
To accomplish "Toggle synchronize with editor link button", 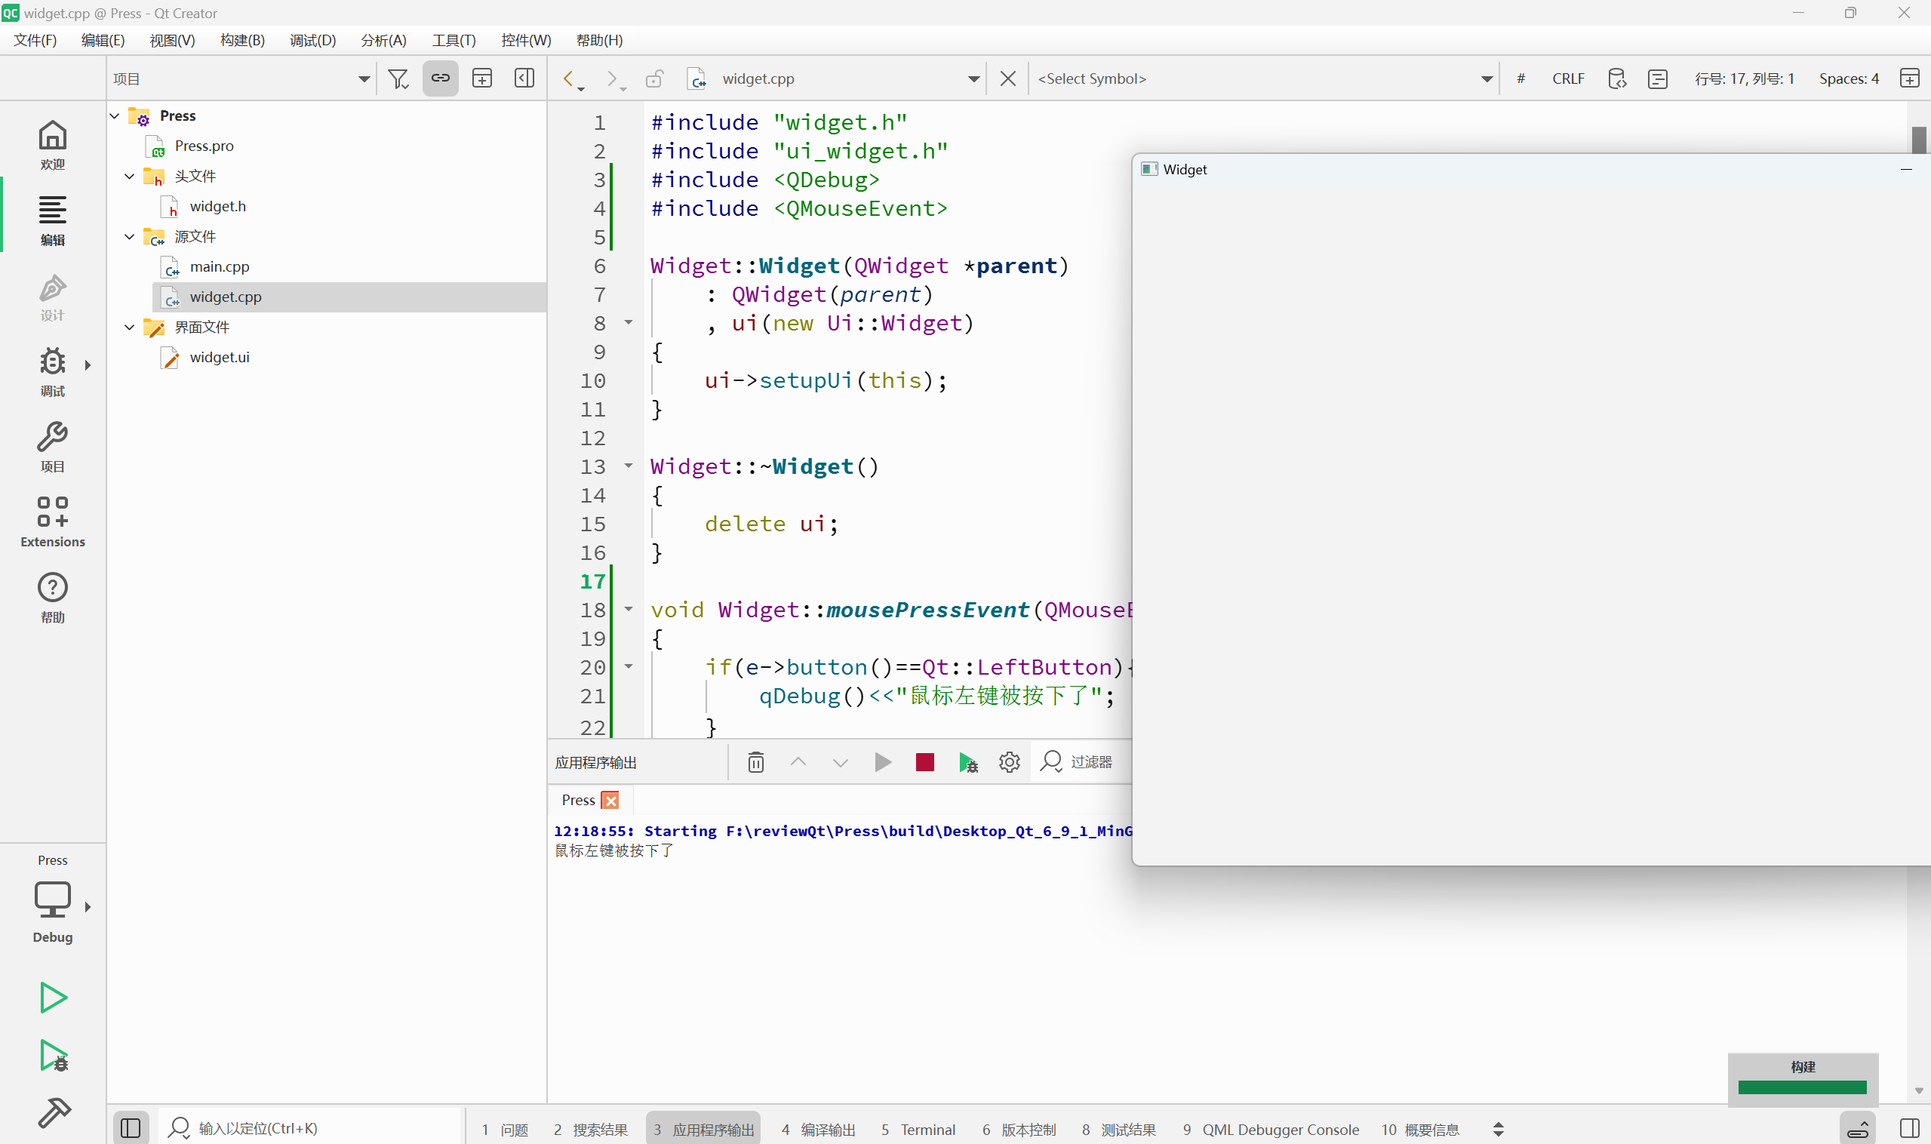I will [440, 78].
